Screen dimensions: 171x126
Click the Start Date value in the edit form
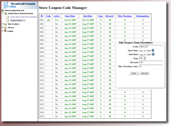(x=145, y=51)
